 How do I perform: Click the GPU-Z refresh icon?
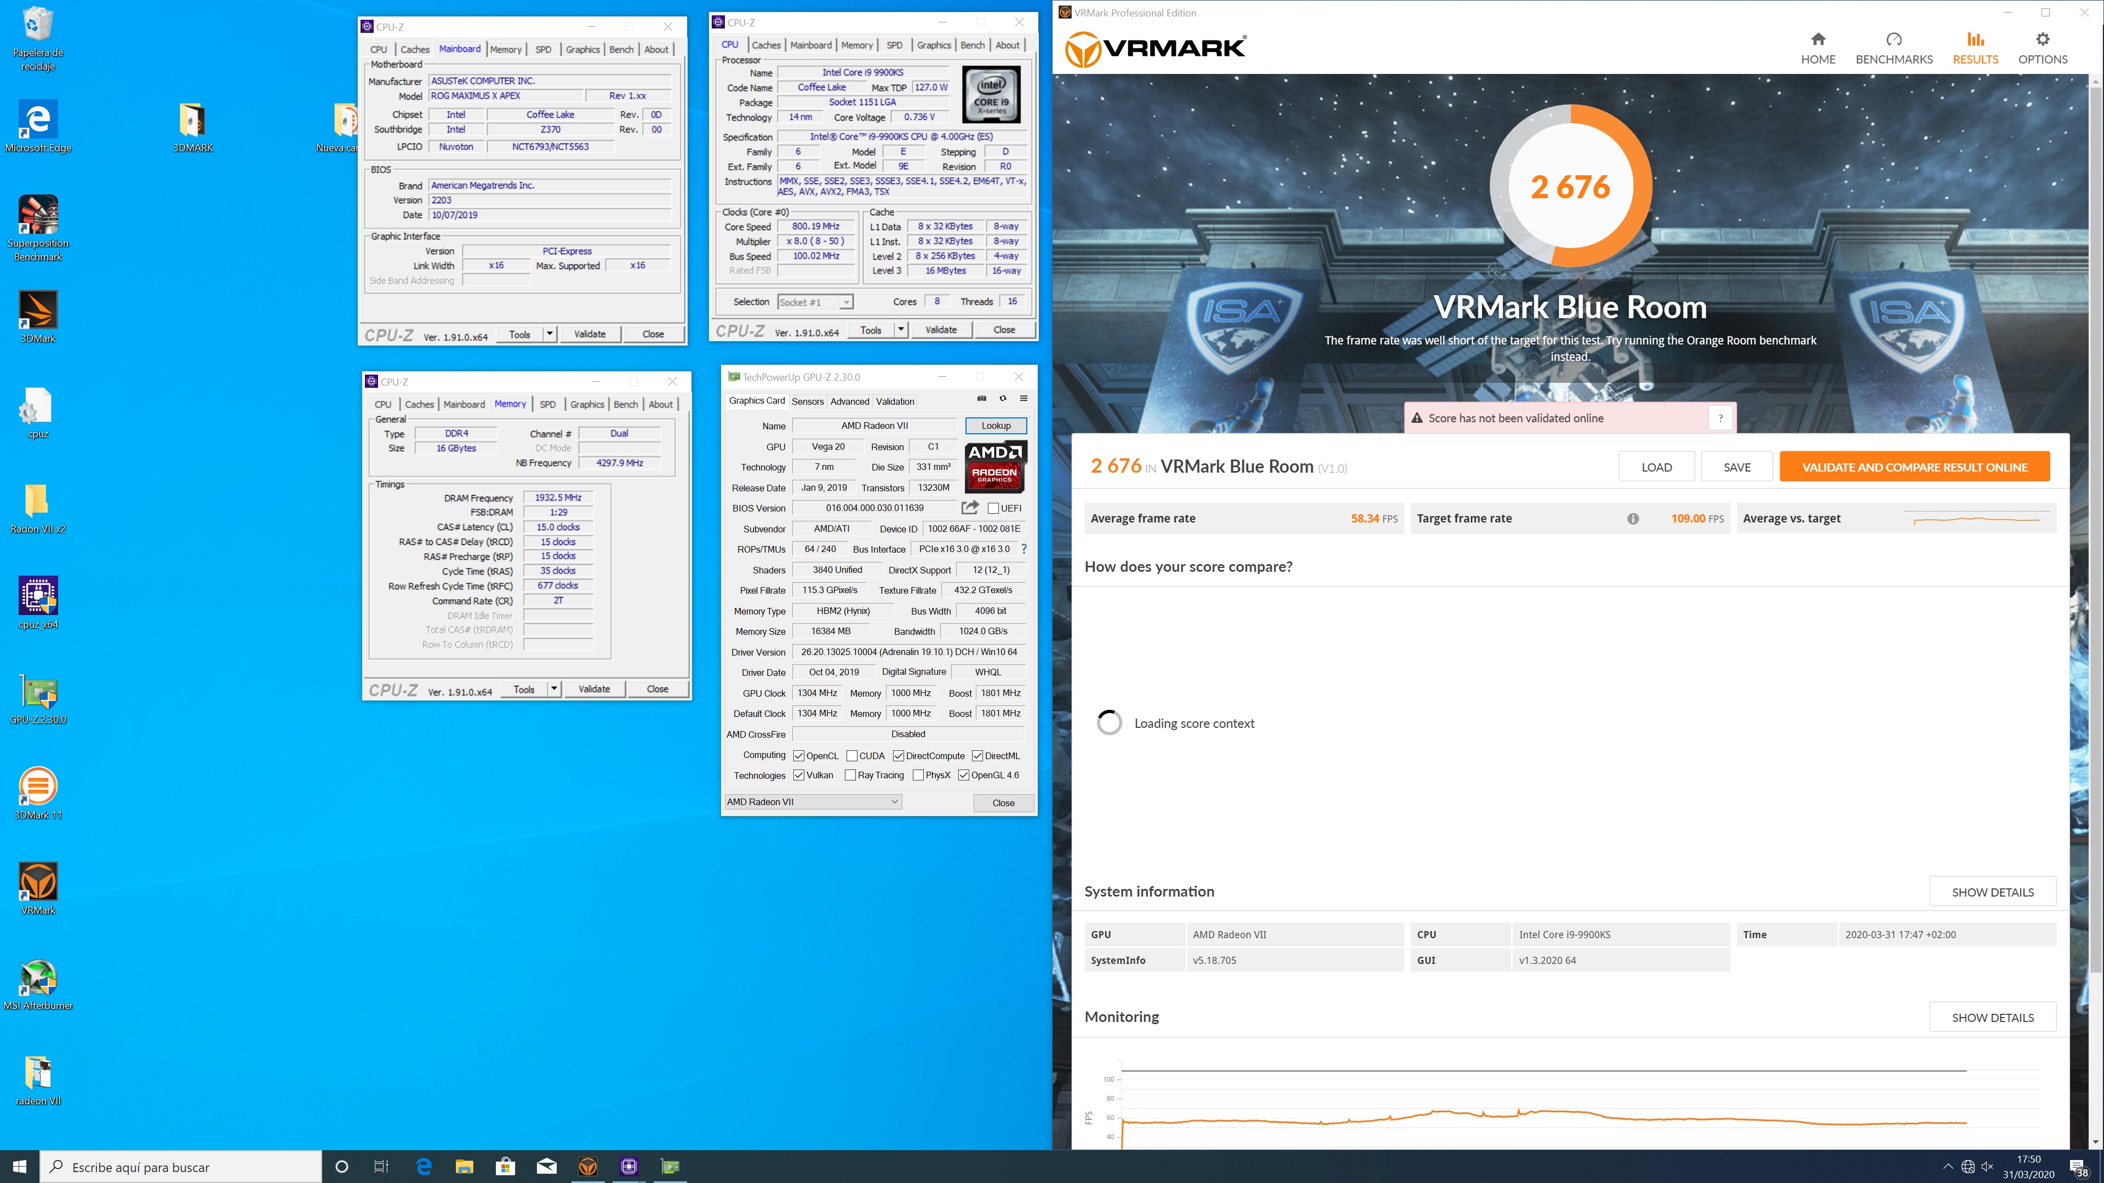tap(1002, 398)
